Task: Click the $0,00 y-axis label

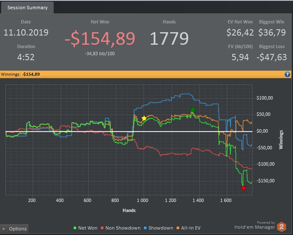Action: click(x=262, y=131)
